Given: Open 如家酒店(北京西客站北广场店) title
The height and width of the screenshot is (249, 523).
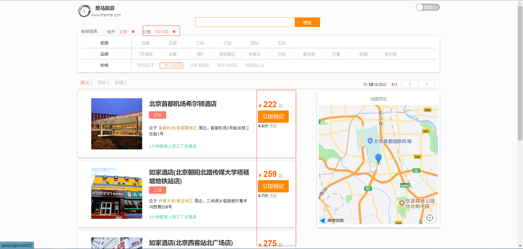Looking at the screenshot, I should 191,243.
